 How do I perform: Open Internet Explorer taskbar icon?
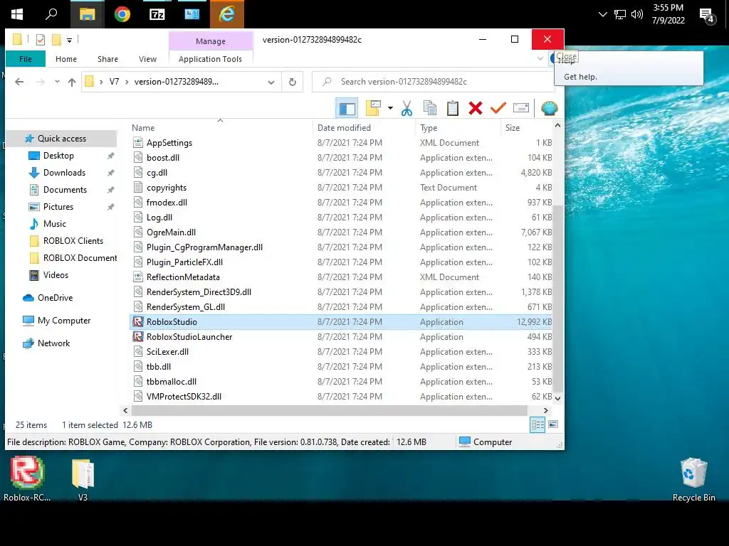pyautogui.click(x=227, y=14)
